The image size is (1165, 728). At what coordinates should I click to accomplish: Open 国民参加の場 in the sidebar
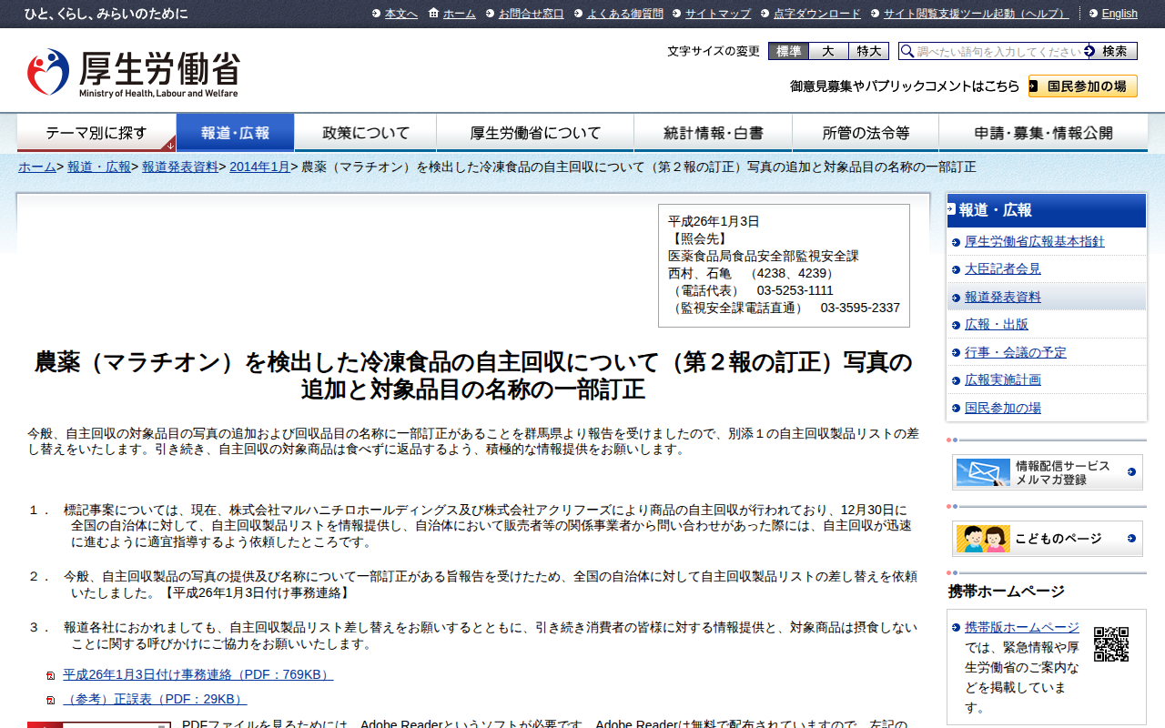coord(1002,408)
